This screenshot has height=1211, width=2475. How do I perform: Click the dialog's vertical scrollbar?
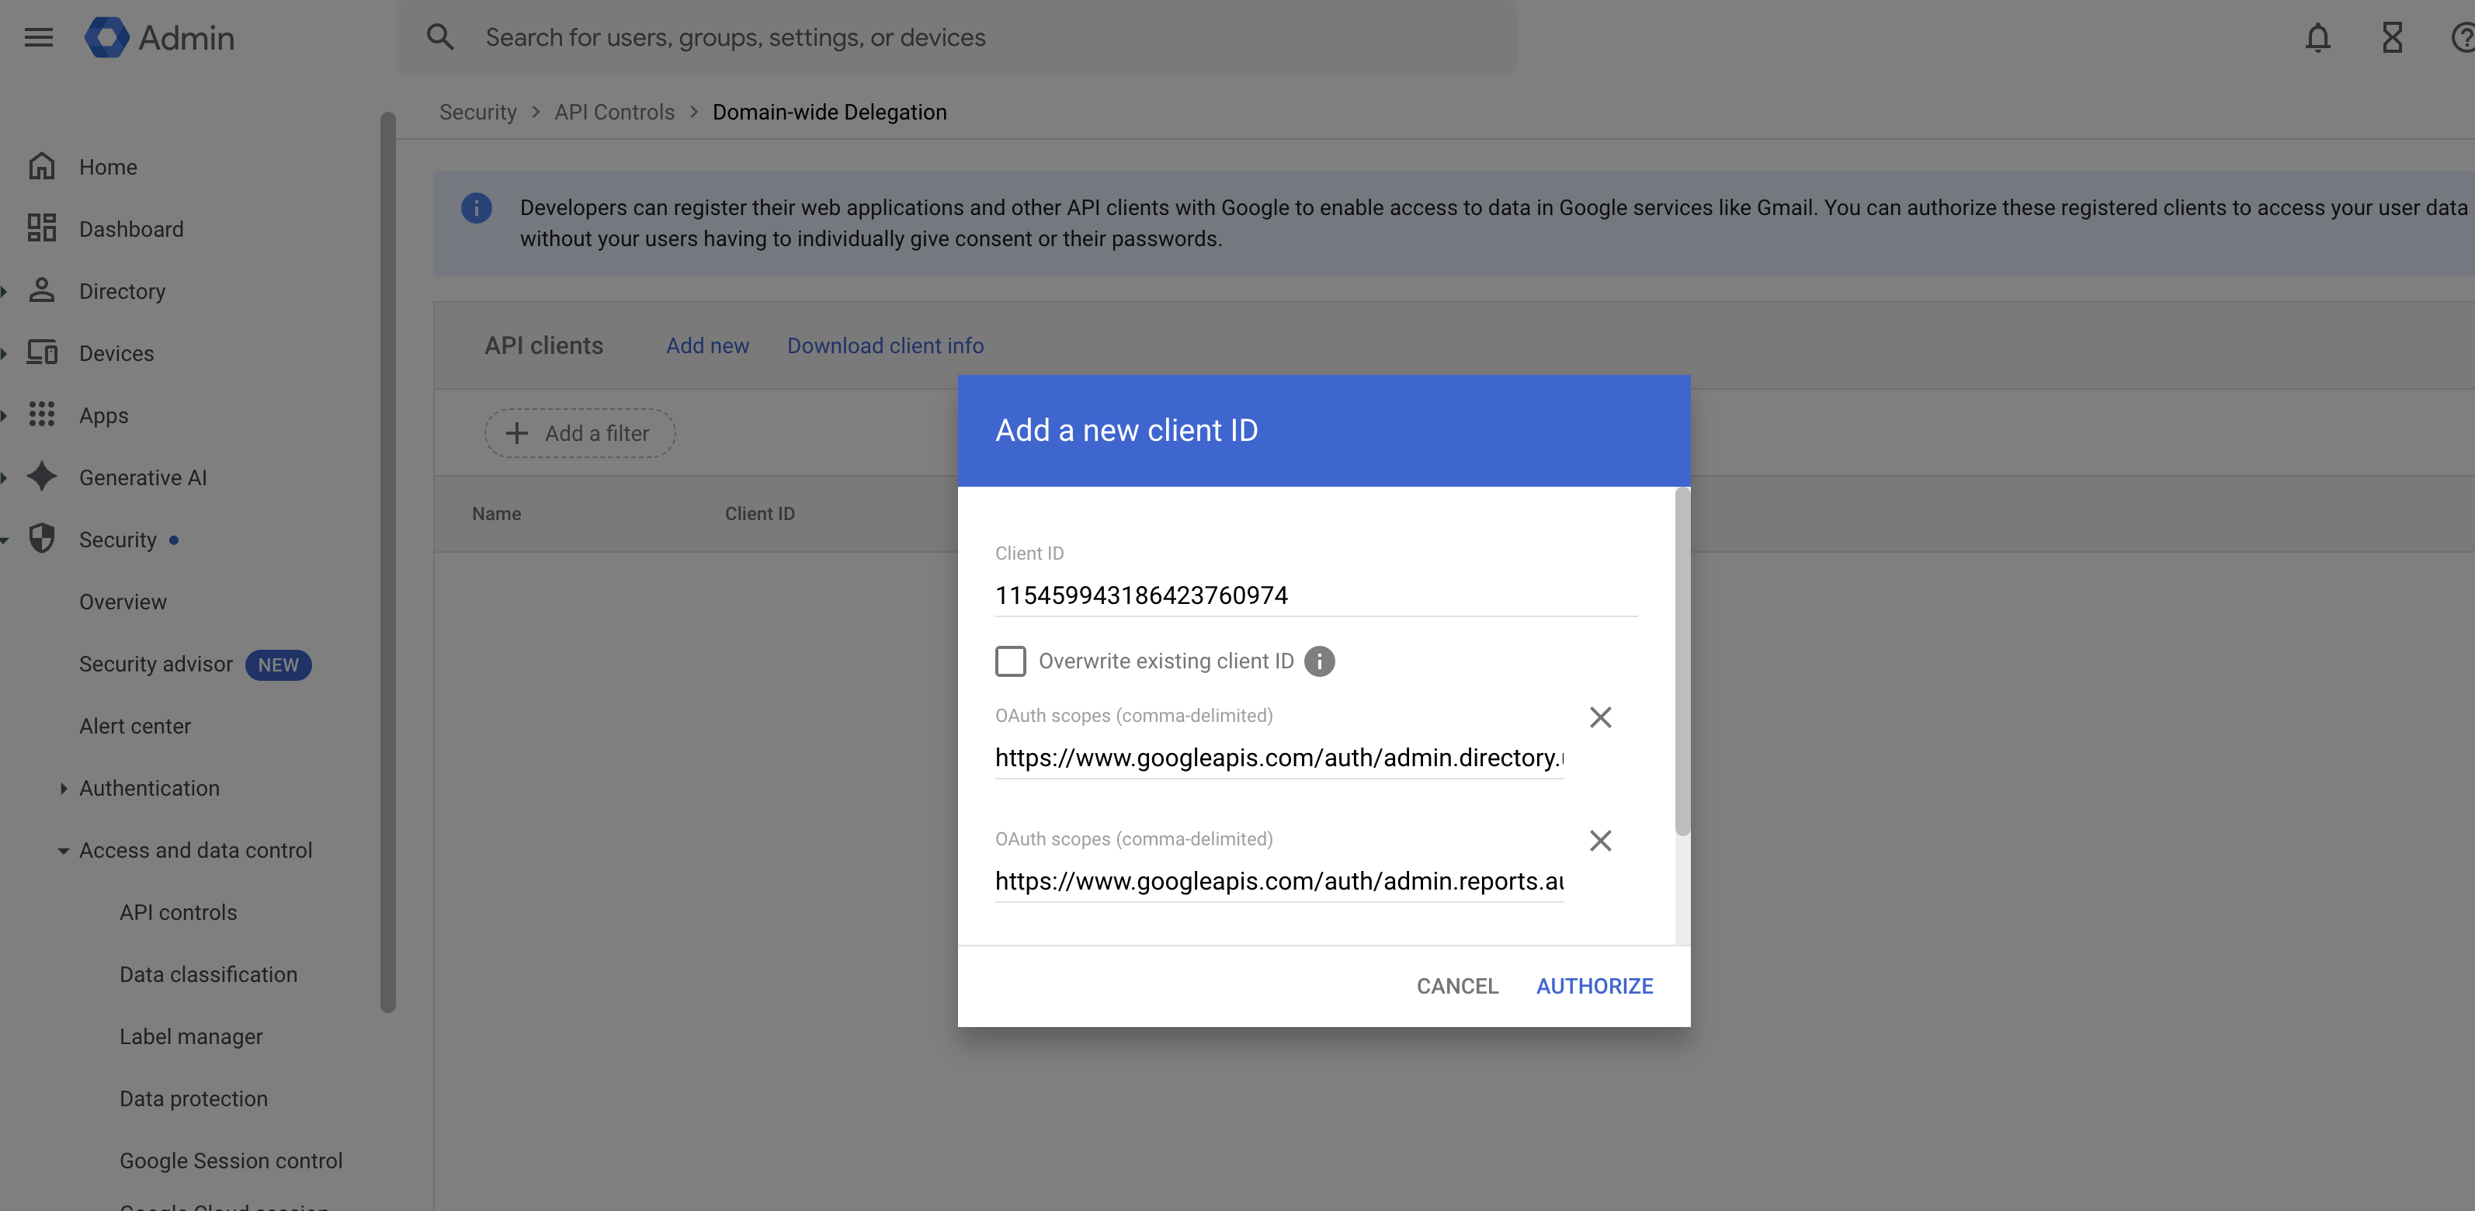click(x=1682, y=663)
